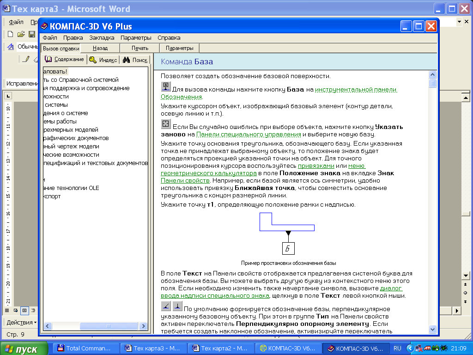Click Word vertical scrollbar down arrow
Image resolution: width=473 pixels, height=355 pixels.
click(x=466, y=275)
